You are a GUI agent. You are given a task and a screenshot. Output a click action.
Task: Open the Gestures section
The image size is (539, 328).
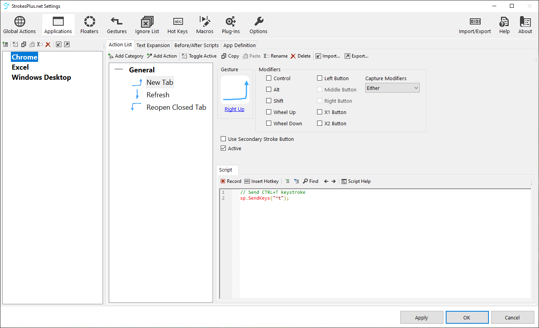pyautogui.click(x=117, y=25)
